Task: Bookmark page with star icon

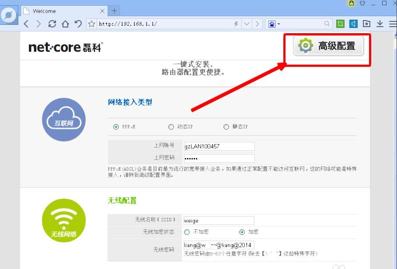Action: click(x=91, y=24)
